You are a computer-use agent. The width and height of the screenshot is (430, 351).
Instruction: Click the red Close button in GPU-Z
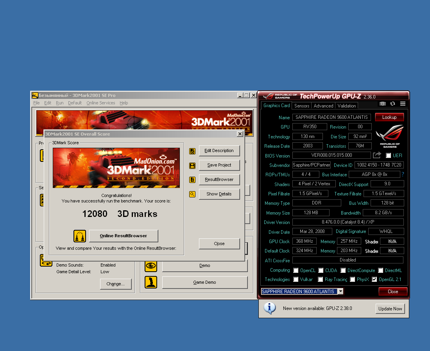point(393,292)
